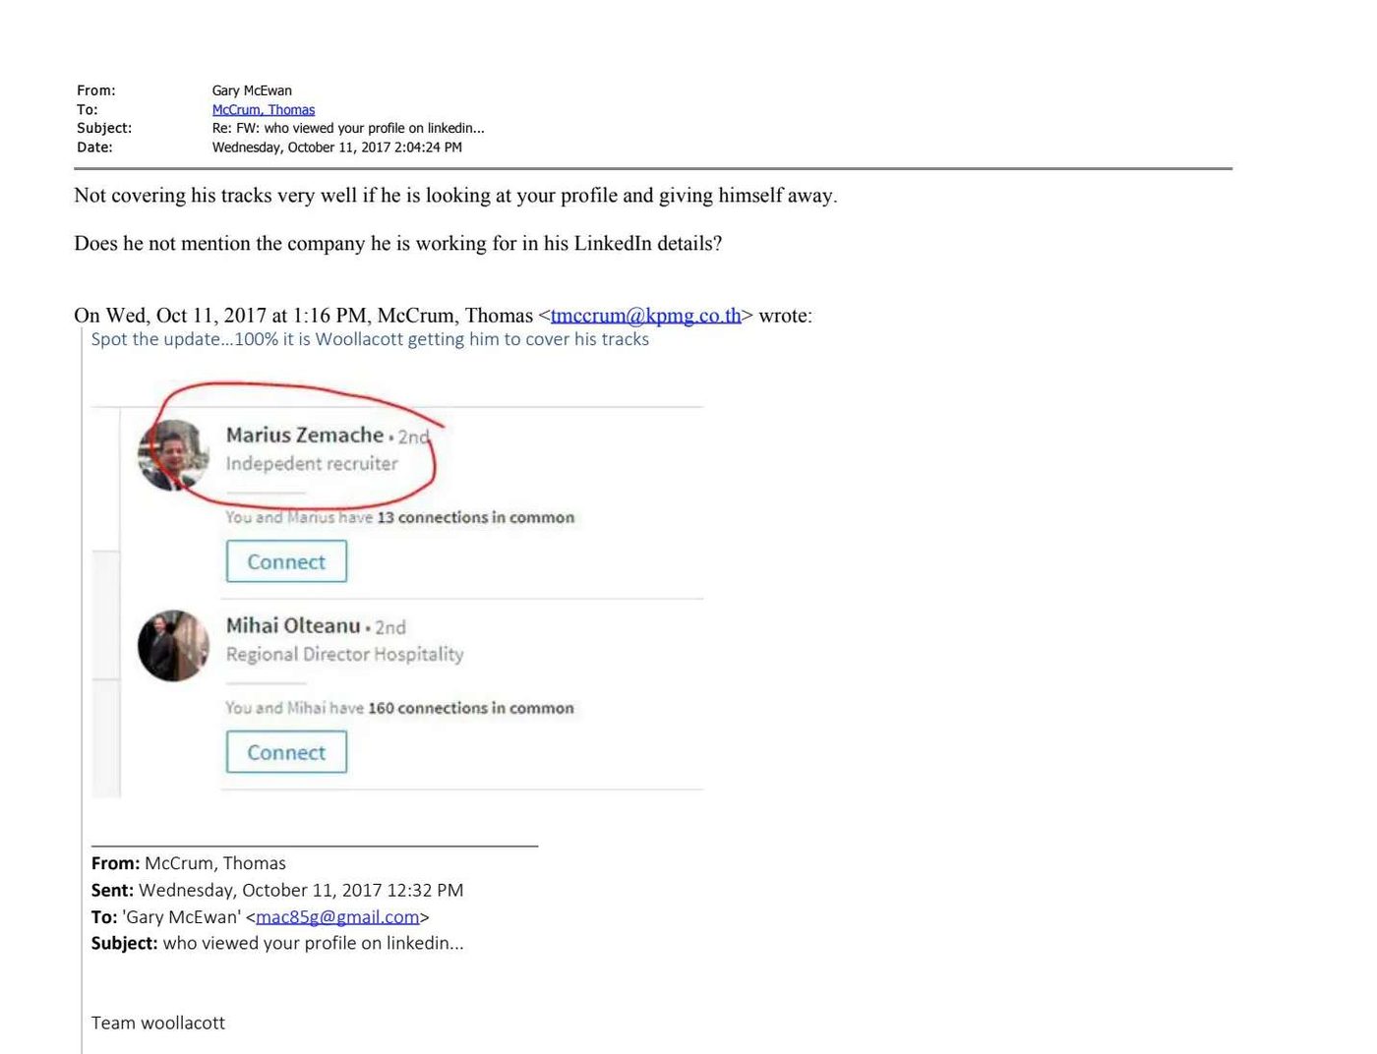Image resolution: width=1377 pixels, height=1054 pixels.
Task: Click the date "Wednesday, October 11, 2017 2:04:24 PM"
Action: click(x=337, y=147)
